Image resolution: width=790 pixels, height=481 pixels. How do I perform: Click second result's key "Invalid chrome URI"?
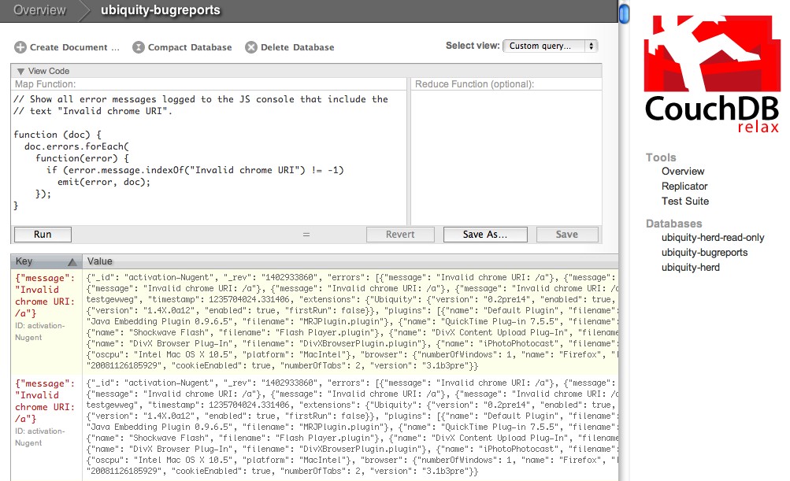(45, 401)
